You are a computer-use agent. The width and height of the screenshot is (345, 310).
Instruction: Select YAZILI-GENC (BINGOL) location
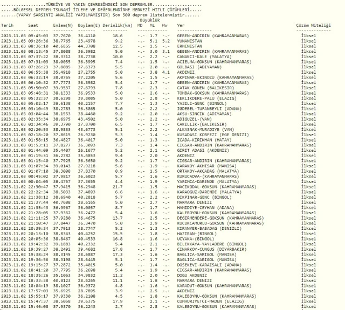click(x=202, y=104)
